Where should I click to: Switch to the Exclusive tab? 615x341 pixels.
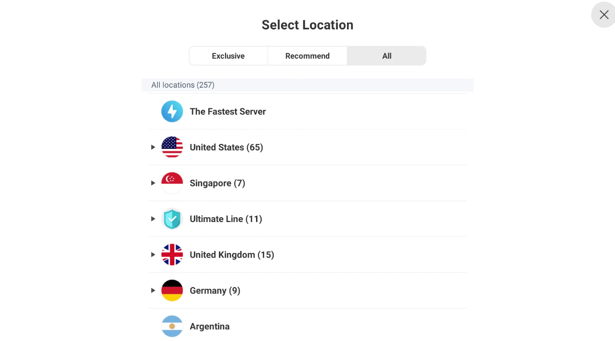coord(228,56)
